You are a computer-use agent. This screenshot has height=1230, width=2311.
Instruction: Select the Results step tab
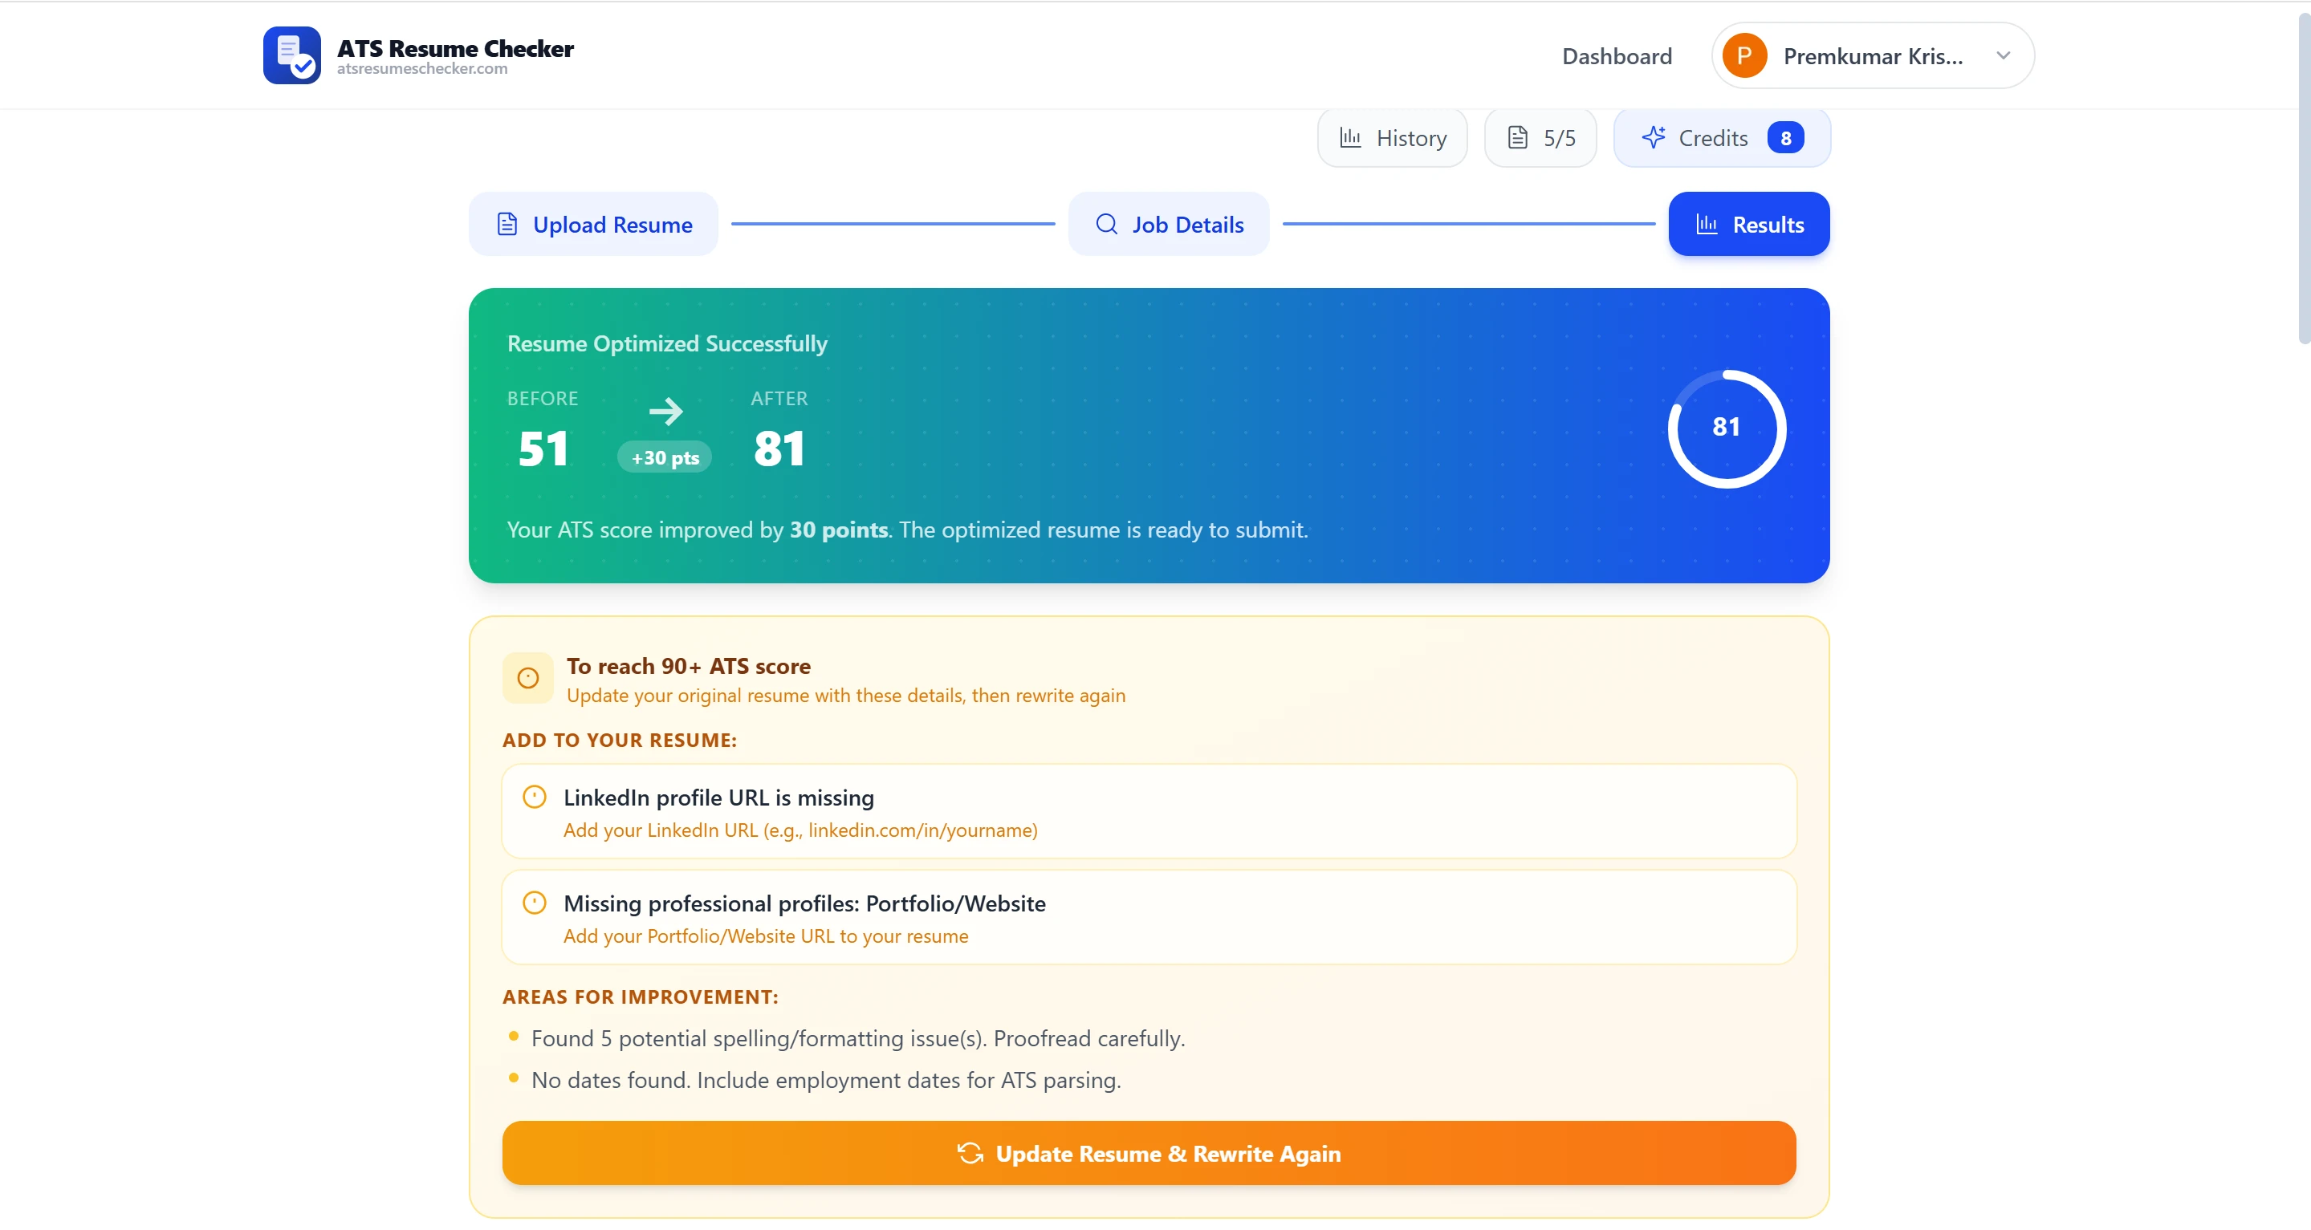pos(1748,224)
